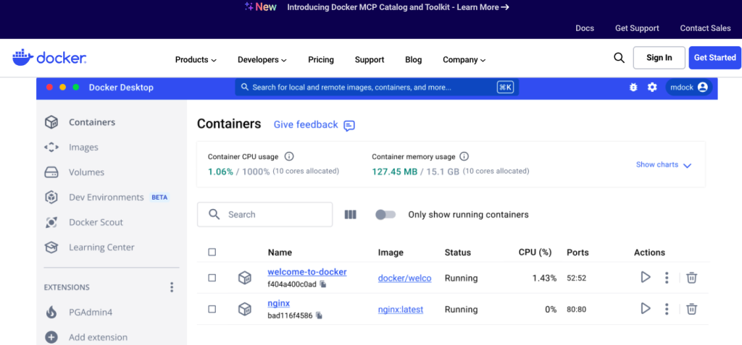The width and height of the screenshot is (742, 345).
Task: Start the nginx container play icon
Action: [646, 309]
